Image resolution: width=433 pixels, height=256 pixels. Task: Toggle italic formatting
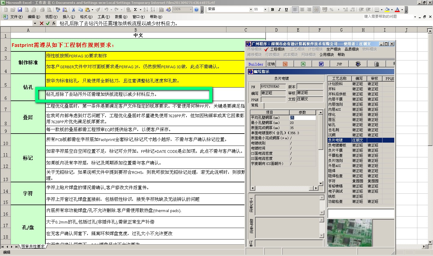[x=279, y=10]
